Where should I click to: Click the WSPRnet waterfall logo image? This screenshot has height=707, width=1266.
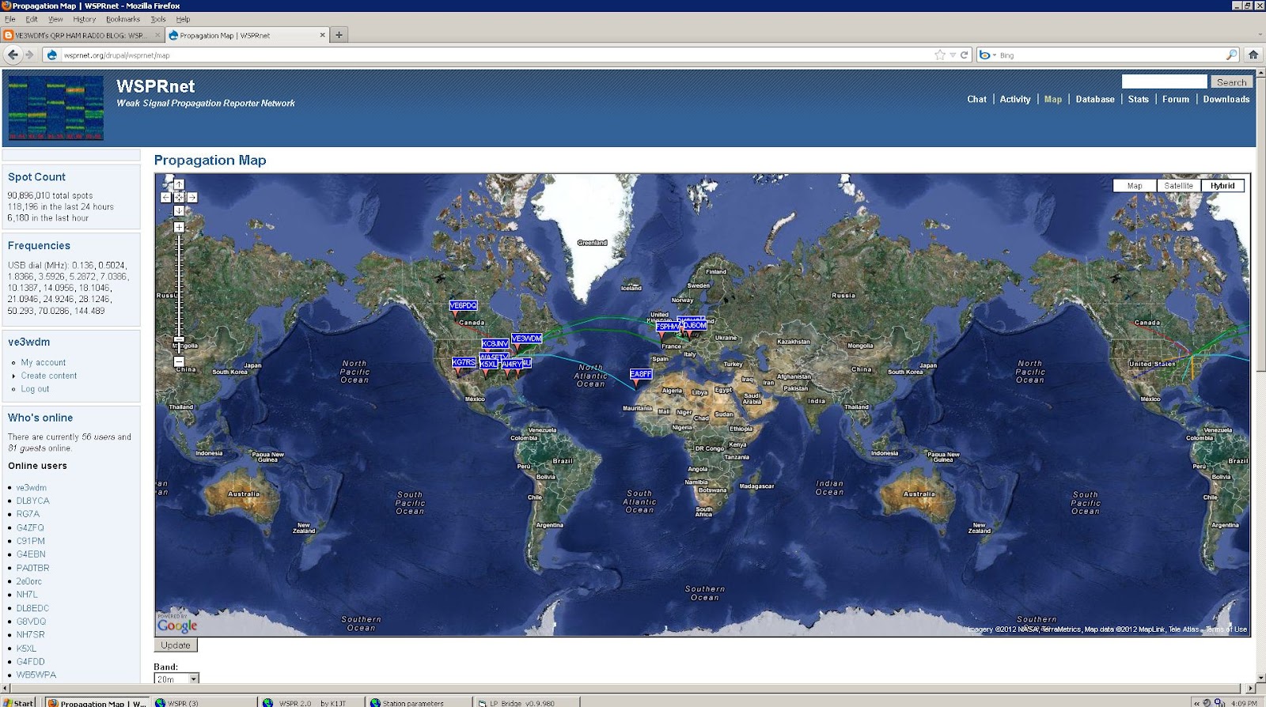pos(55,108)
